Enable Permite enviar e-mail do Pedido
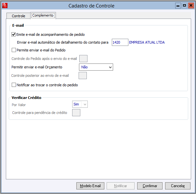The image size is (196, 194). coord(14,50)
